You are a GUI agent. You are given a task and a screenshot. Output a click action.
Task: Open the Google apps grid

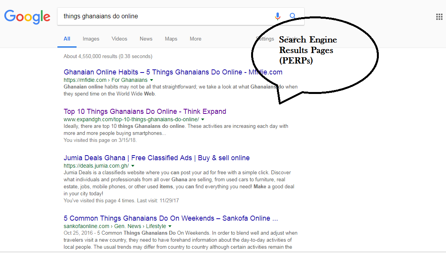[439, 17]
